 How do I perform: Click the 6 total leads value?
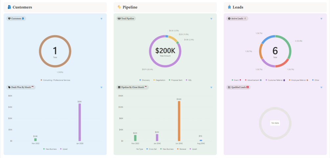point(275,51)
